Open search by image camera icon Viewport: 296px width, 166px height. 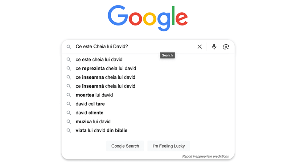[226, 47]
